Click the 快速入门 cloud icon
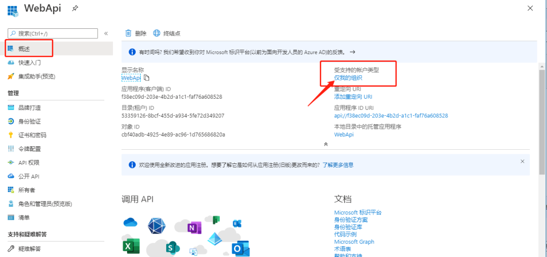The width and height of the screenshot is (547, 257). click(11, 62)
